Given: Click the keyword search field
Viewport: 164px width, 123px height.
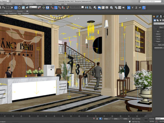Looking at the screenshot, I should pos(150,1).
